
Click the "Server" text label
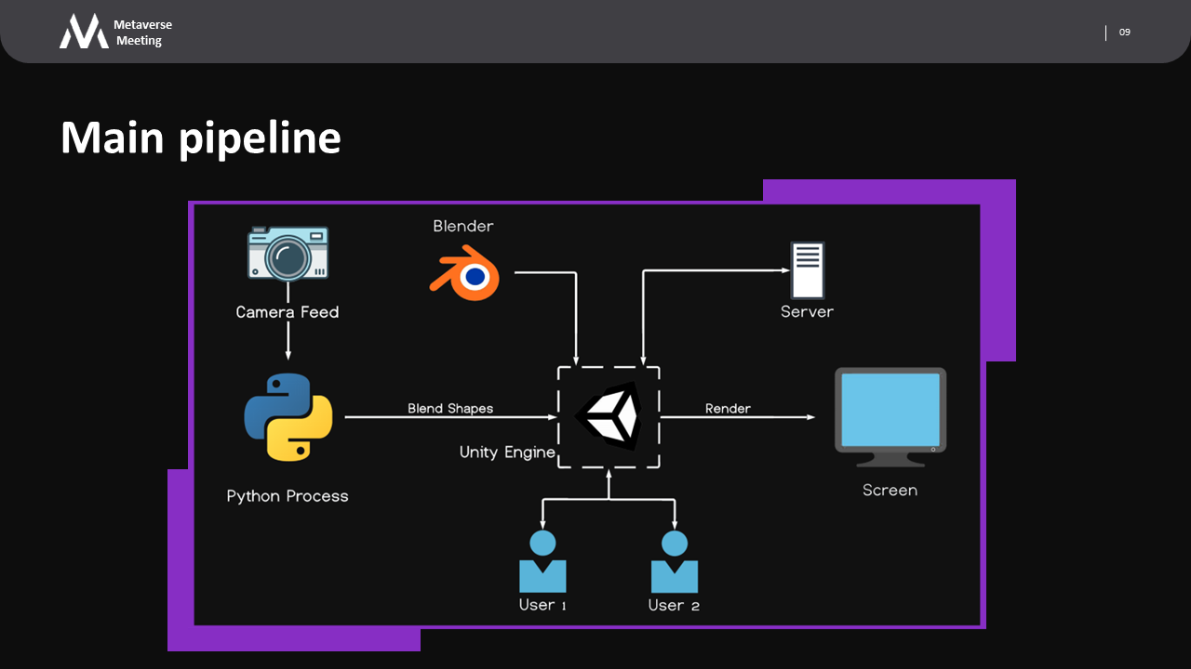(807, 311)
